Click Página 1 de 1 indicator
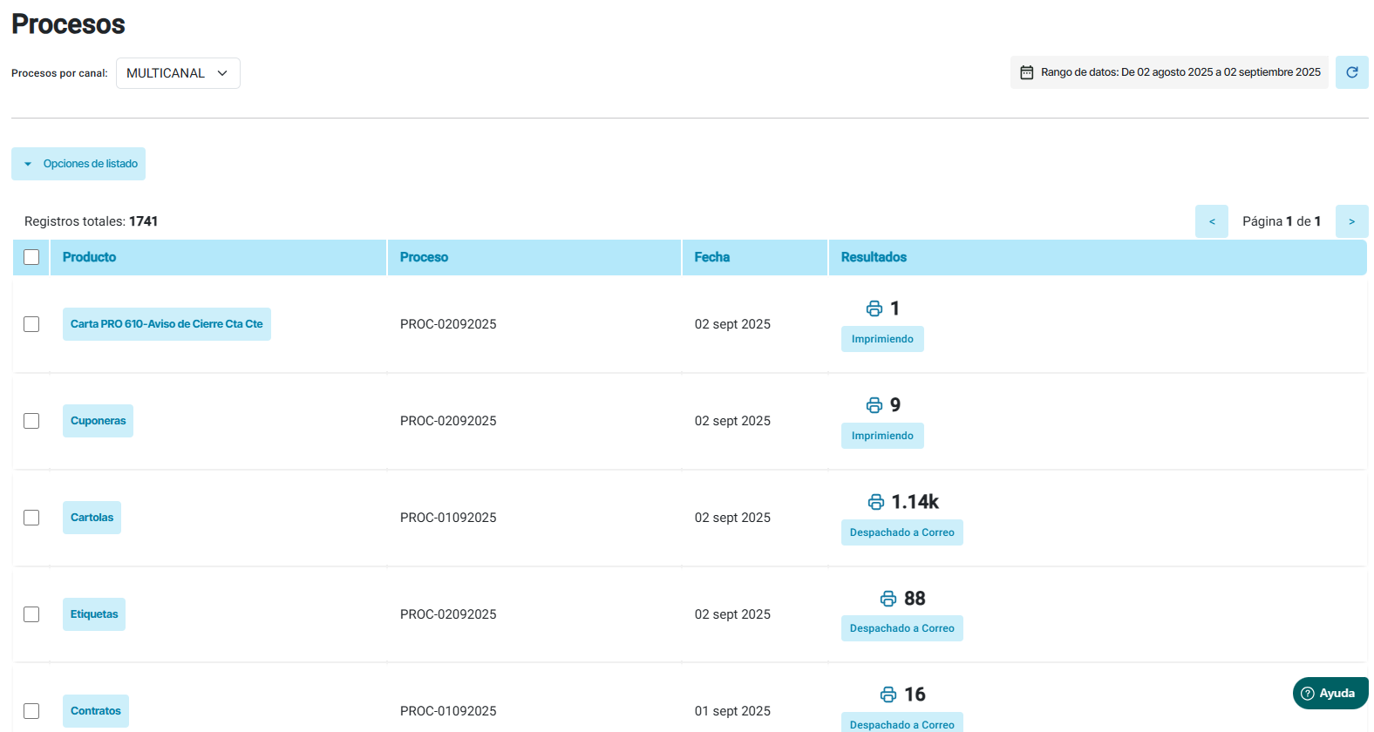 (x=1282, y=221)
